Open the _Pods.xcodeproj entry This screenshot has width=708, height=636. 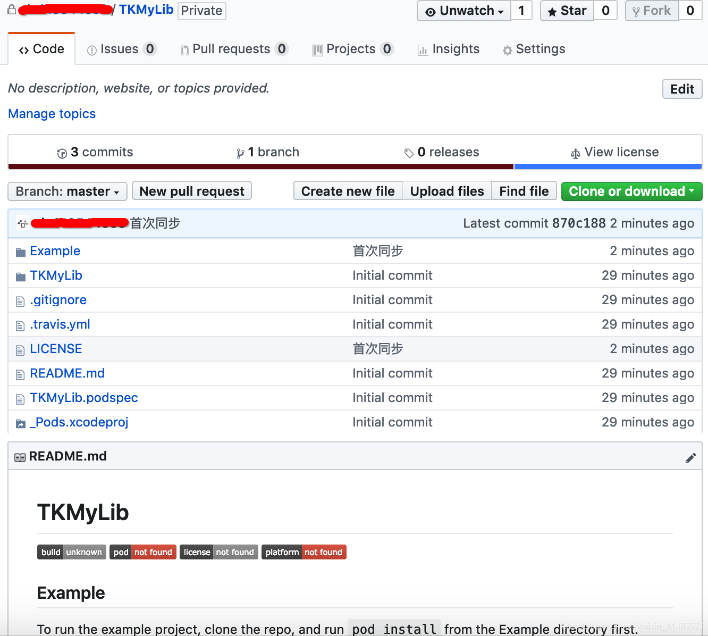click(79, 422)
